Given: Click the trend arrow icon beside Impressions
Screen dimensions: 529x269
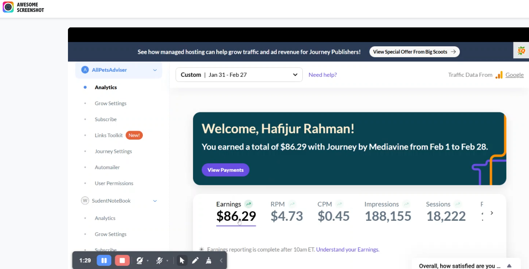Looking at the screenshot, I should 406,204.
